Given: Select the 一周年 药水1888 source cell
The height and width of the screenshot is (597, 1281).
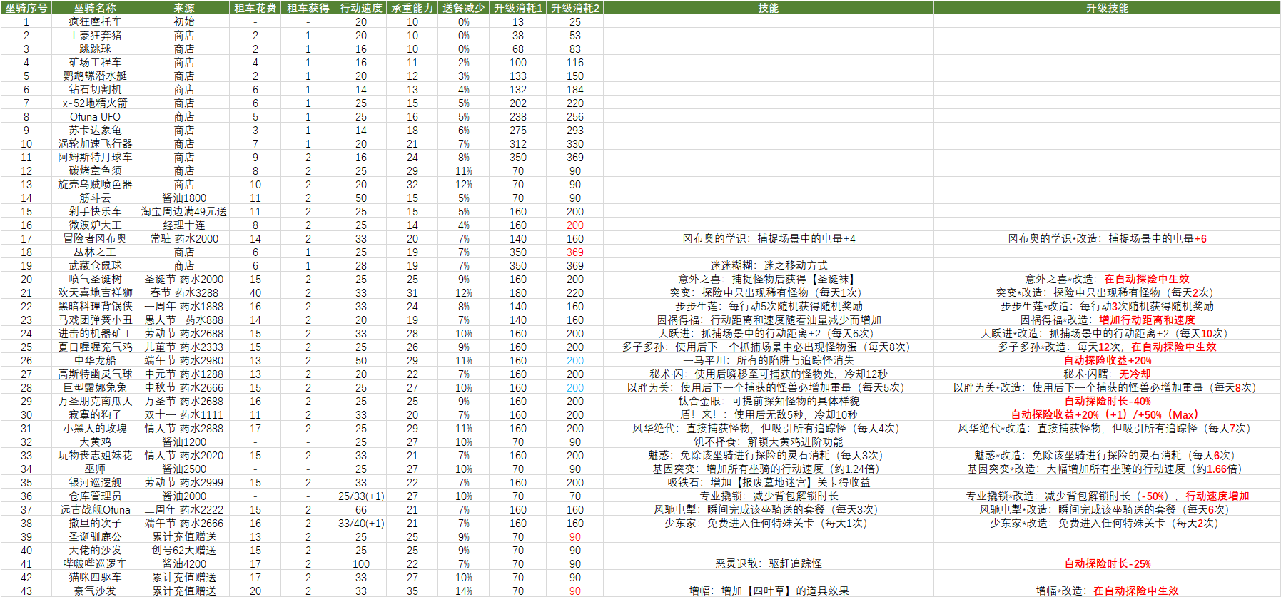Looking at the screenshot, I should (x=184, y=306).
